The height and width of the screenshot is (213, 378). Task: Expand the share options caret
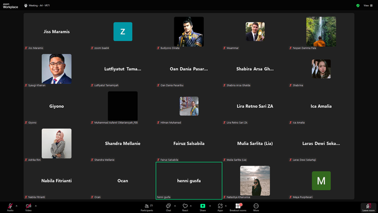pyautogui.click(x=210, y=206)
